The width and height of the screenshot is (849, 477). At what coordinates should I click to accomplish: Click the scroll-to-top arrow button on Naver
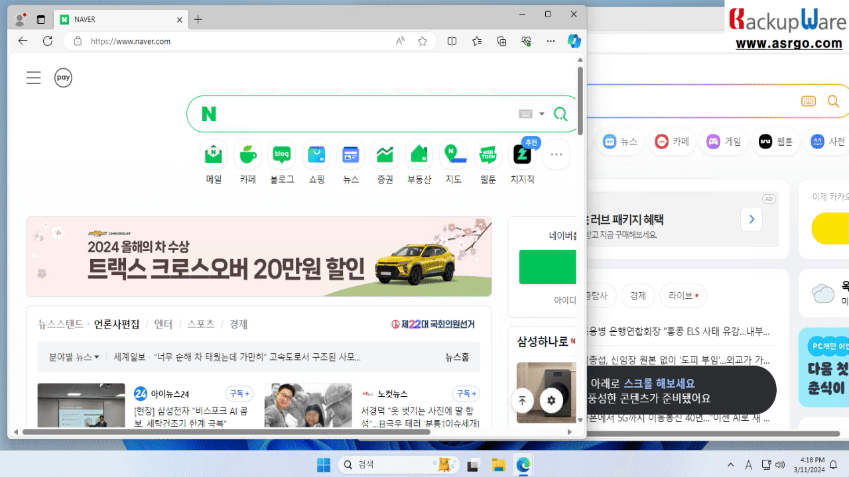522,400
